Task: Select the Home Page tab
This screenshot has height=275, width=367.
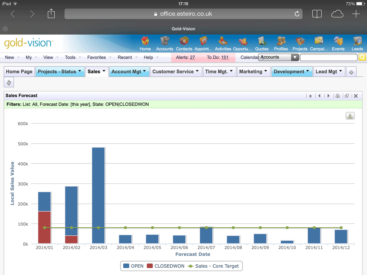Action: pyautogui.click(x=19, y=71)
